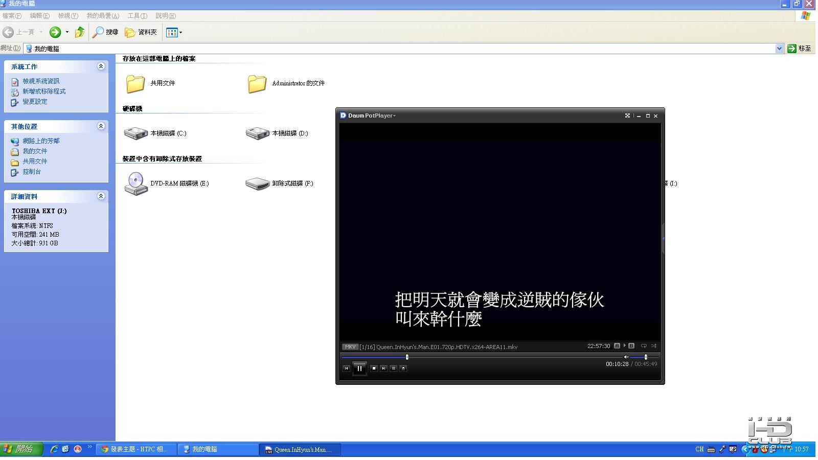Open 我的文件 link in sidebar
Image resolution: width=818 pixels, height=460 pixels.
(x=35, y=151)
